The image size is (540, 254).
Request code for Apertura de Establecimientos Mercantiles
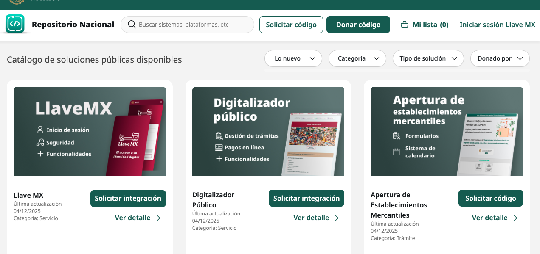(490, 198)
